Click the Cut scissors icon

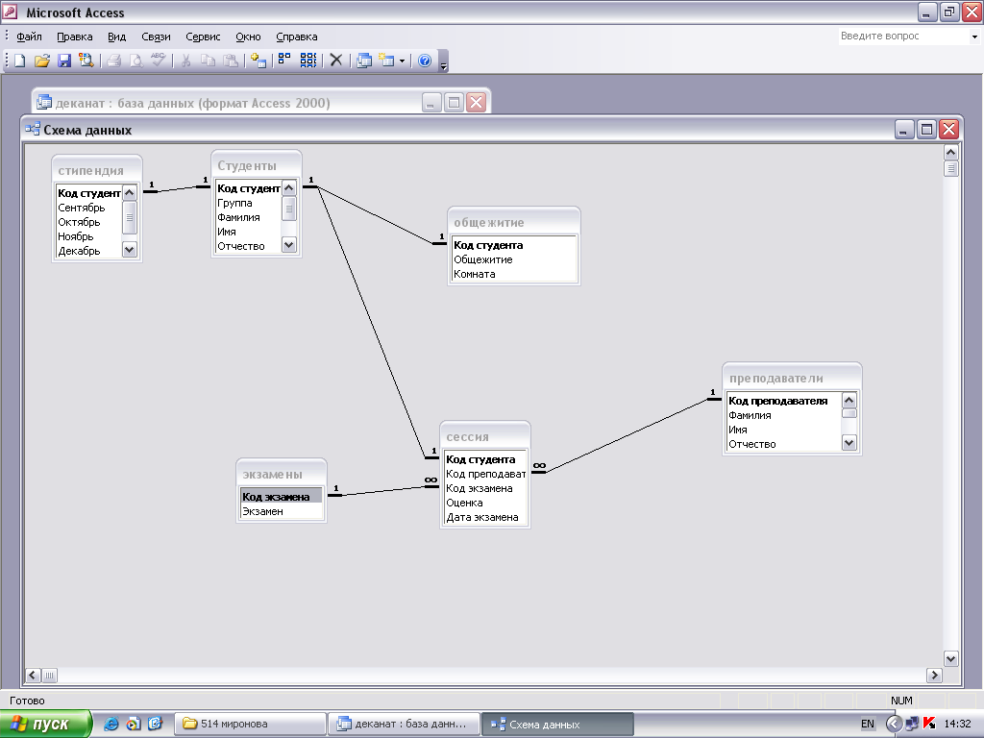click(x=185, y=61)
